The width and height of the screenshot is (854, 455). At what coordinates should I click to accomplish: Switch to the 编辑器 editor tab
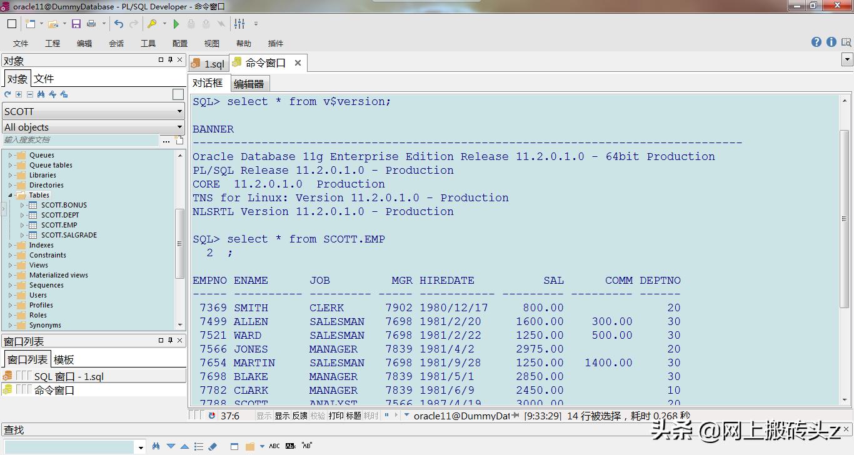tap(249, 83)
